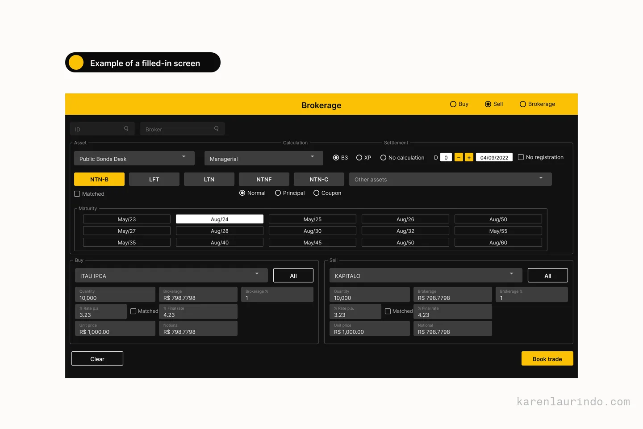643x429 pixels.
Task: Select LFT asset tab
Action: (154, 179)
